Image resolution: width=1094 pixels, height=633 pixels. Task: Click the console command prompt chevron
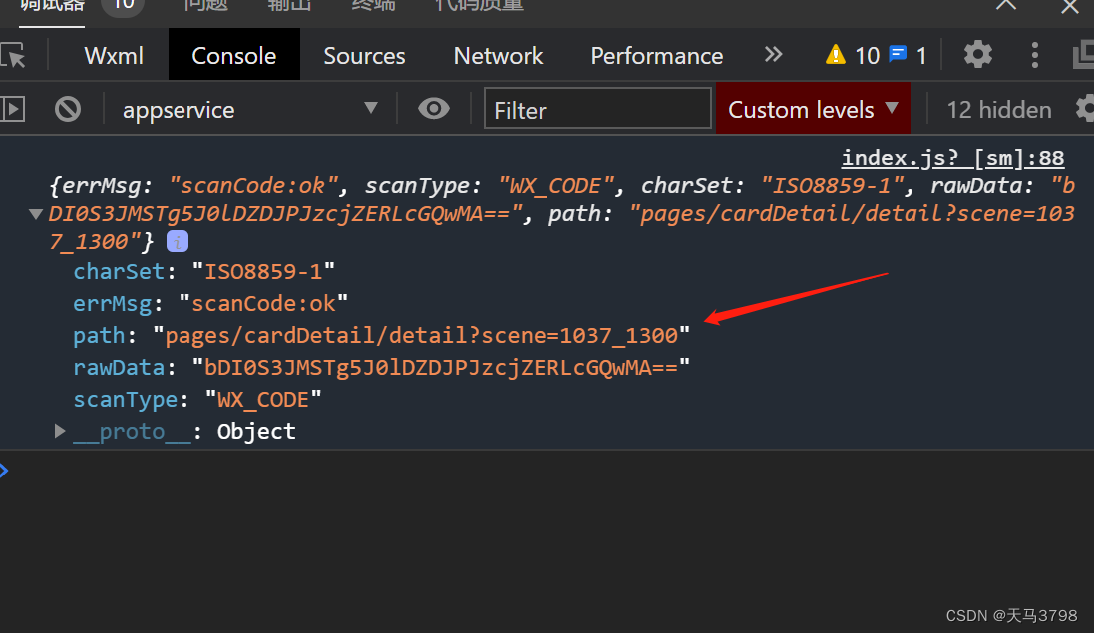7,469
